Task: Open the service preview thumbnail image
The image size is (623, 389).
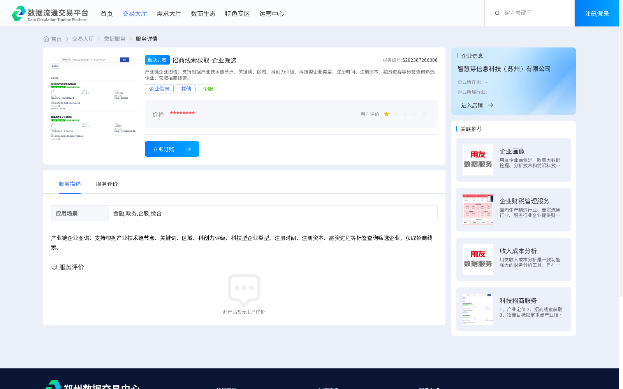Action: click(x=95, y=99)
